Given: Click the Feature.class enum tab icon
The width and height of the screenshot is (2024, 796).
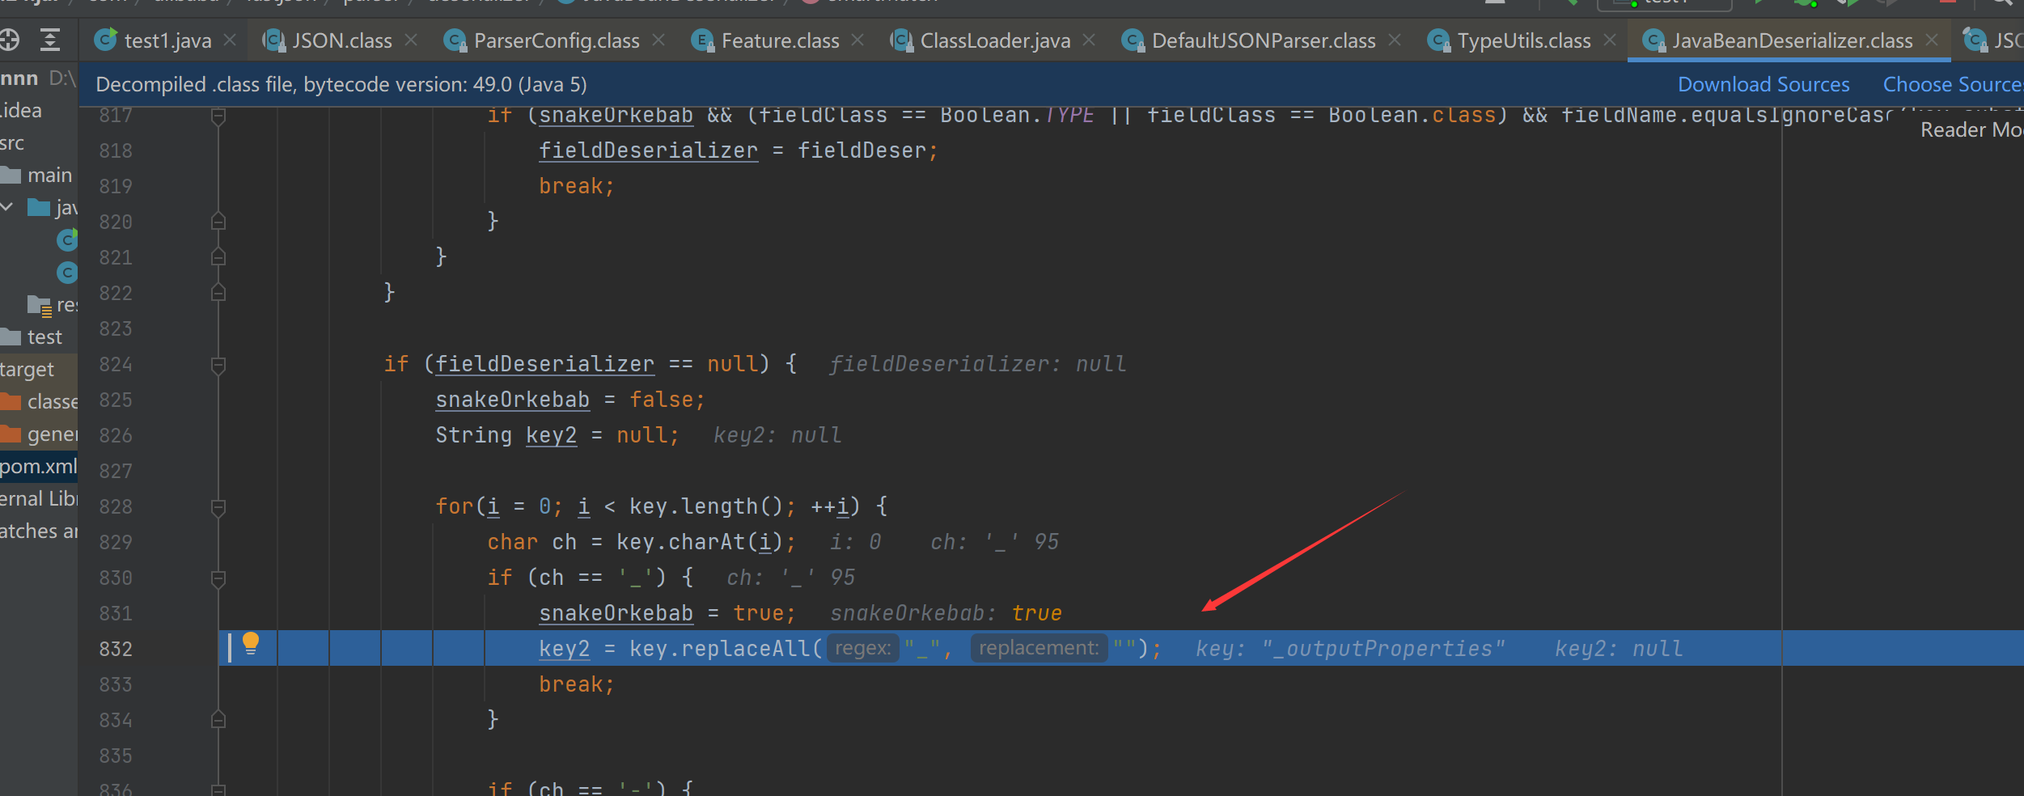Looking at the screenshot, I should pyautogui.click(x=703, y=40).
